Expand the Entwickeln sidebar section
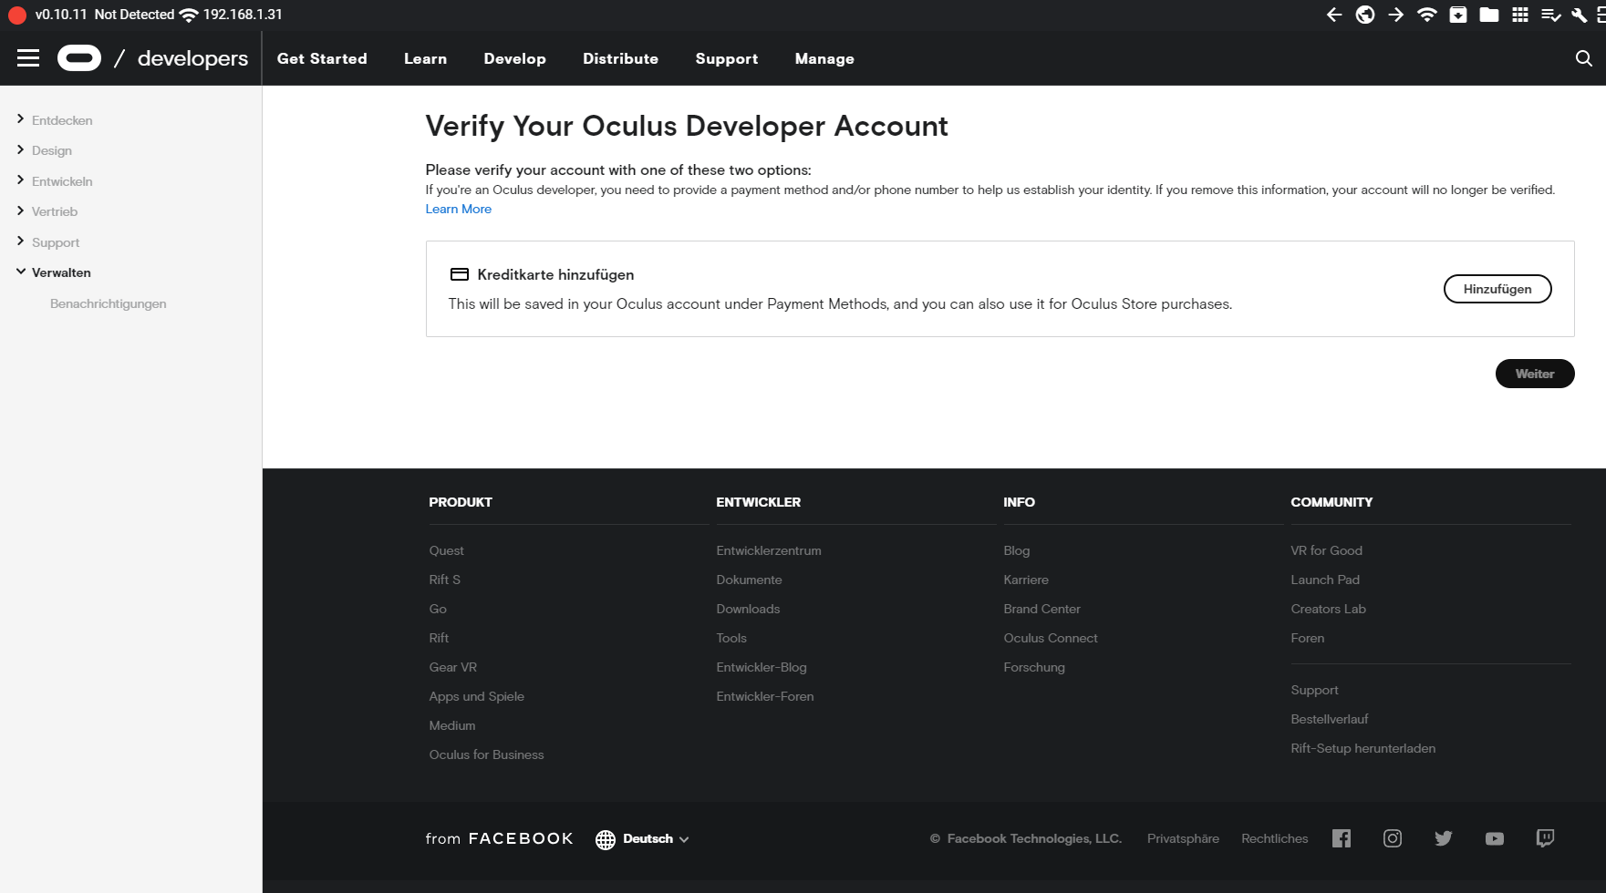1606x893 pixels. (55, 181)
